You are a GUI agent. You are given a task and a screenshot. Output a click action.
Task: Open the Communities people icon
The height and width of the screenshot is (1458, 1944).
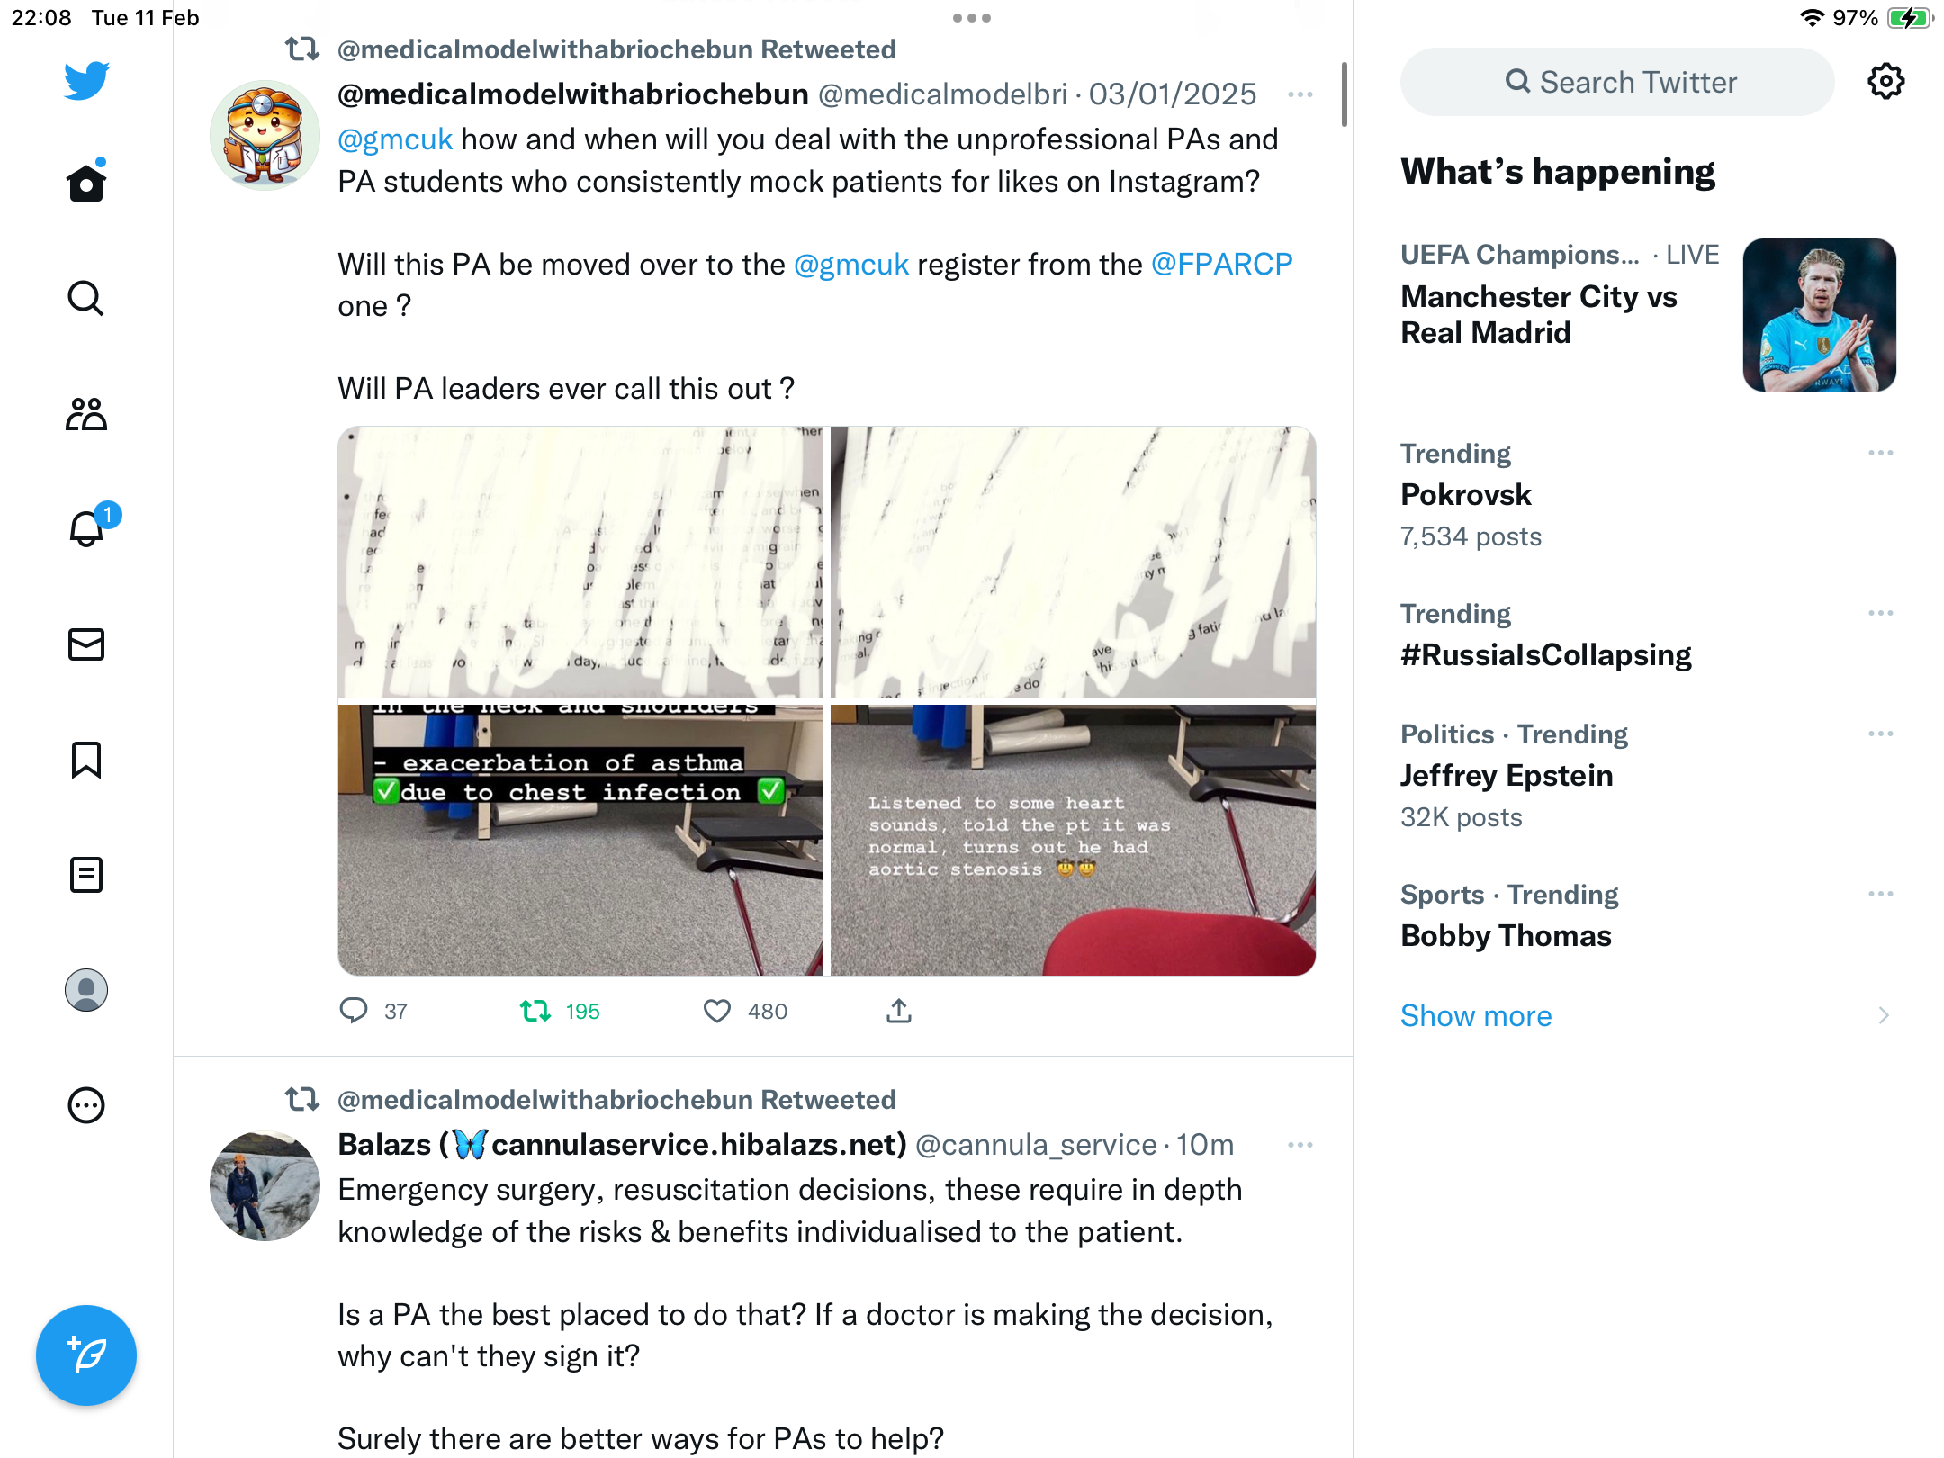(86, 414)
